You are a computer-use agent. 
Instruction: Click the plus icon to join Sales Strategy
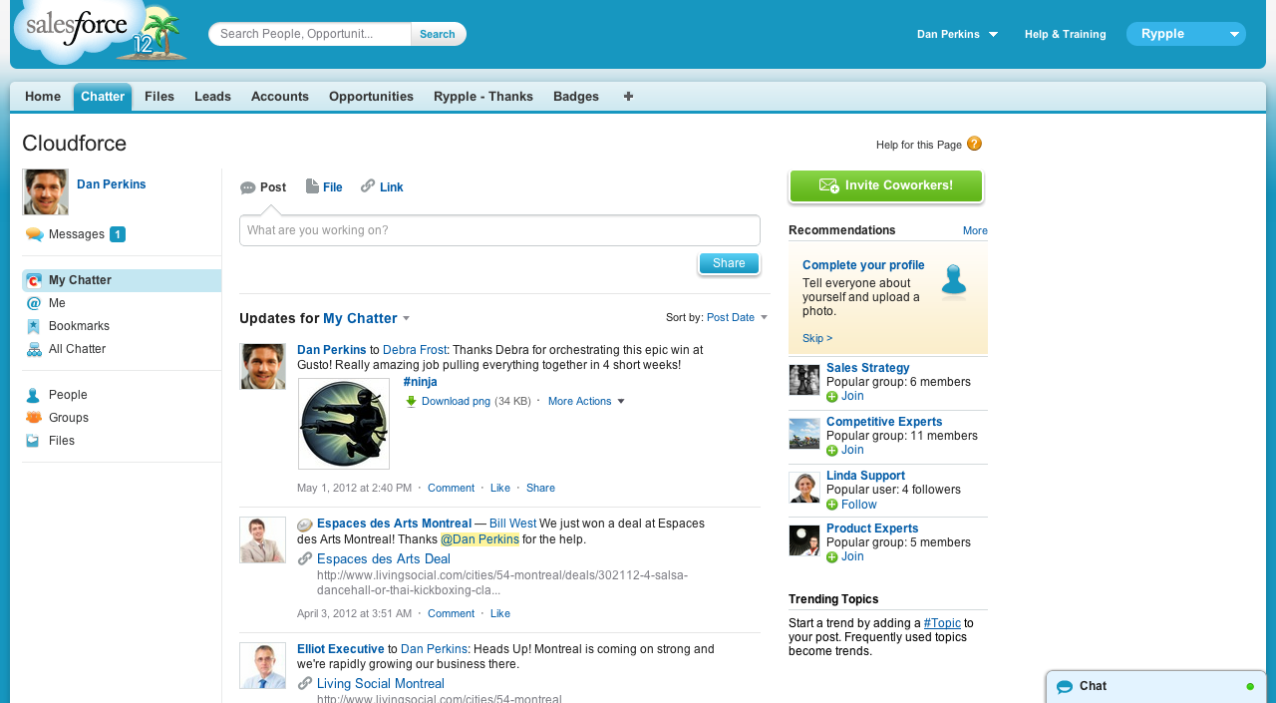[x=832, y=397]
